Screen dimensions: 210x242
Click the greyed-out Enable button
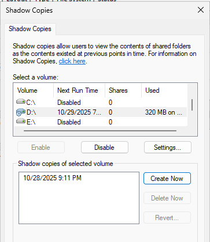click(41, 148)
